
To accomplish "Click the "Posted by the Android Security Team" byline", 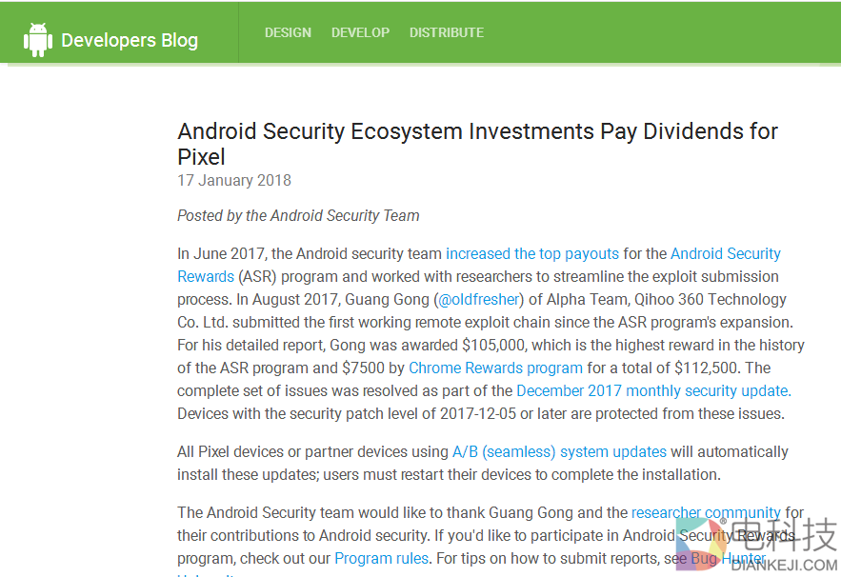I will pos(298,215).
